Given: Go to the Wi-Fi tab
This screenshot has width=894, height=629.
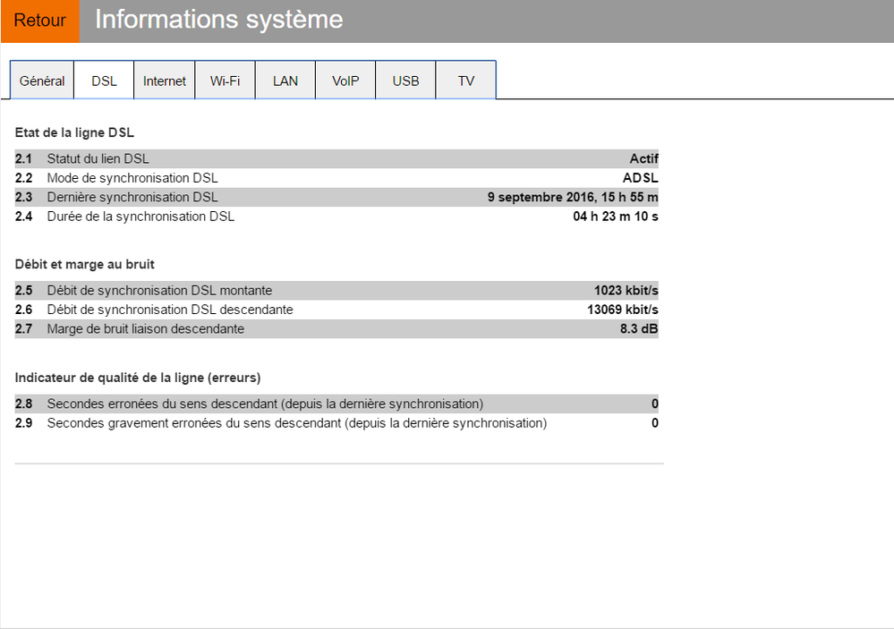Looking at the screenshot, I should pos(225,81).
